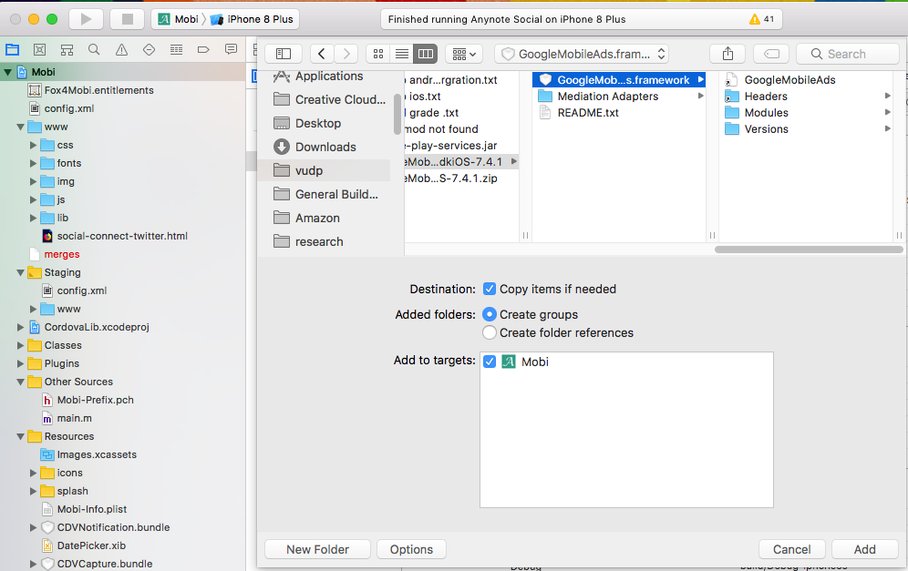908x571 pixels.
Task: Click the Run (play) button
Action: 86,19
